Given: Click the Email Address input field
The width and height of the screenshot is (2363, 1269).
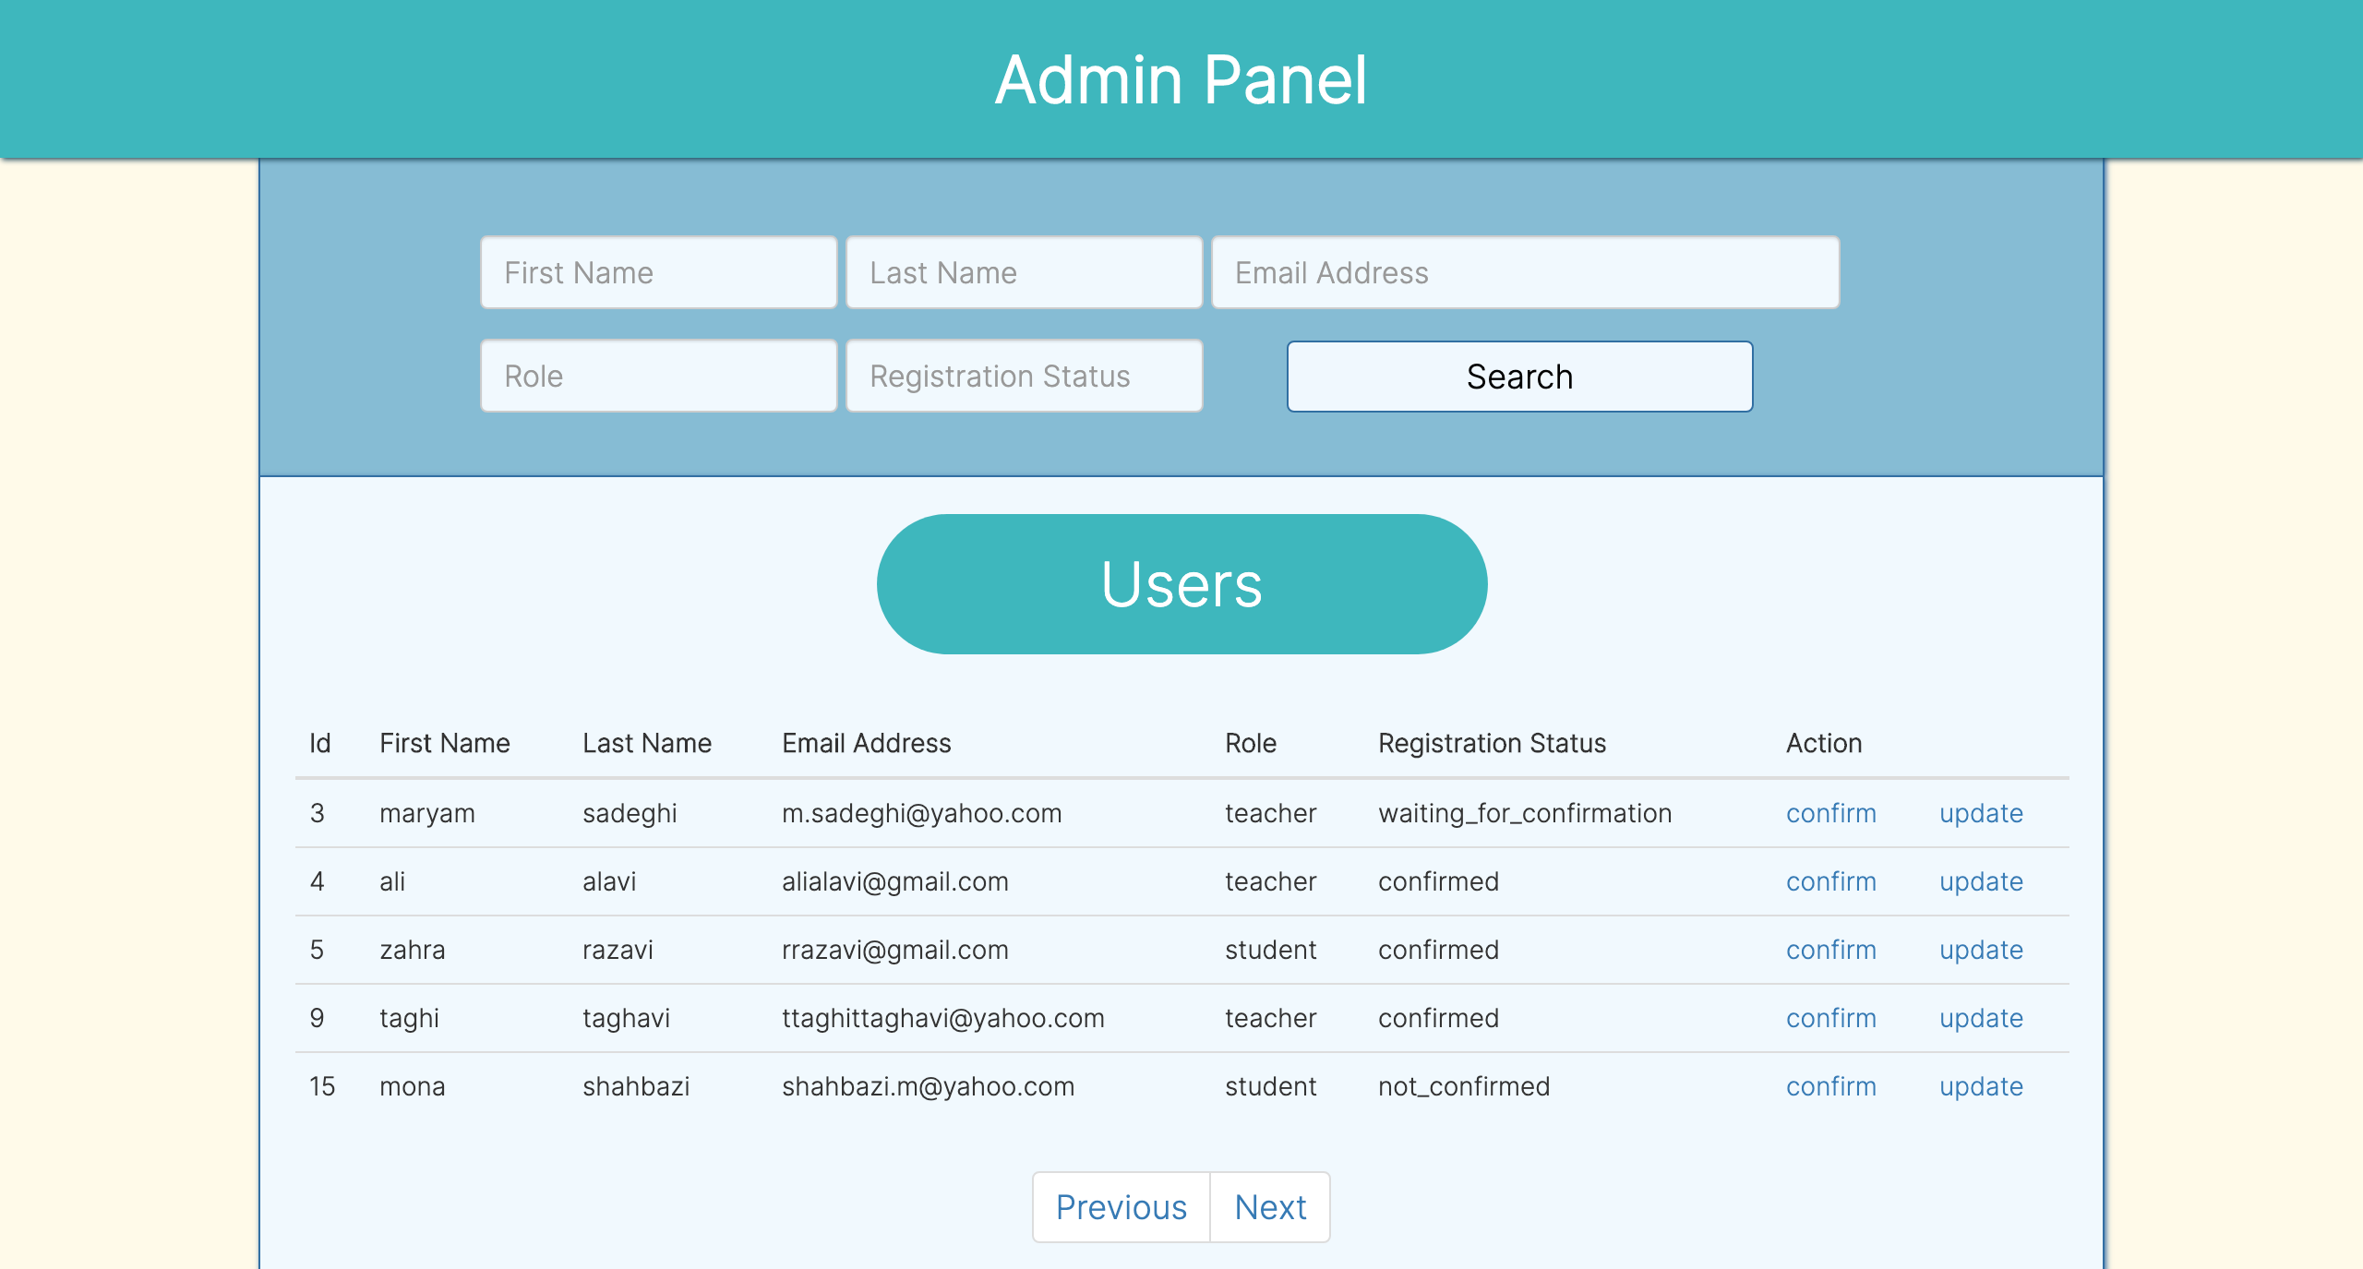Looking at the screenshot, I should click(x=1524, y=271).
